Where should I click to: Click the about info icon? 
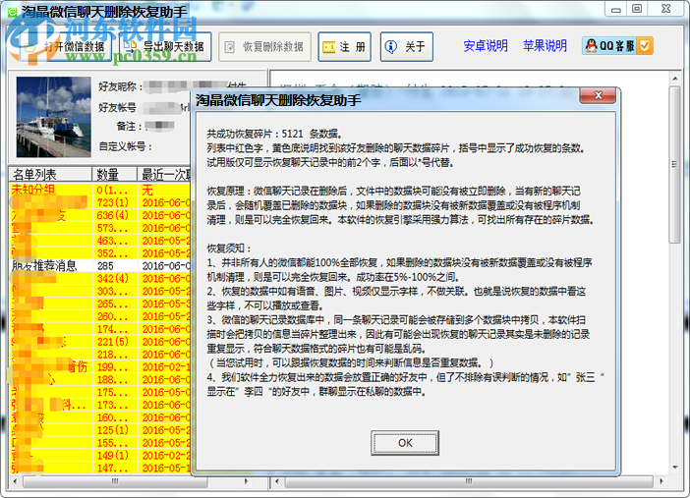pos(391,46)
